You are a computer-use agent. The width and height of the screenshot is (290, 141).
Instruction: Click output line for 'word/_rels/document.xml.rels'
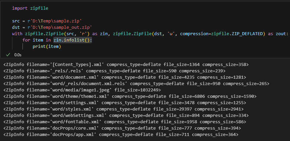pos(136,84)
